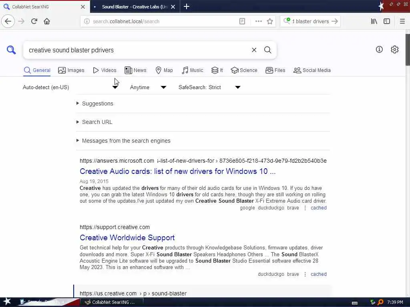Click the orange search tray icon
This screenshot has height=307, width=410.
tap(380, 302)
